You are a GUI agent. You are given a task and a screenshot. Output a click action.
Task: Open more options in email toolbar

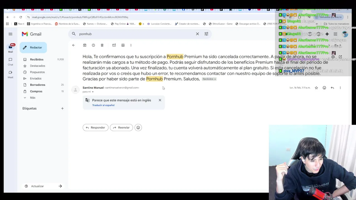131,45
